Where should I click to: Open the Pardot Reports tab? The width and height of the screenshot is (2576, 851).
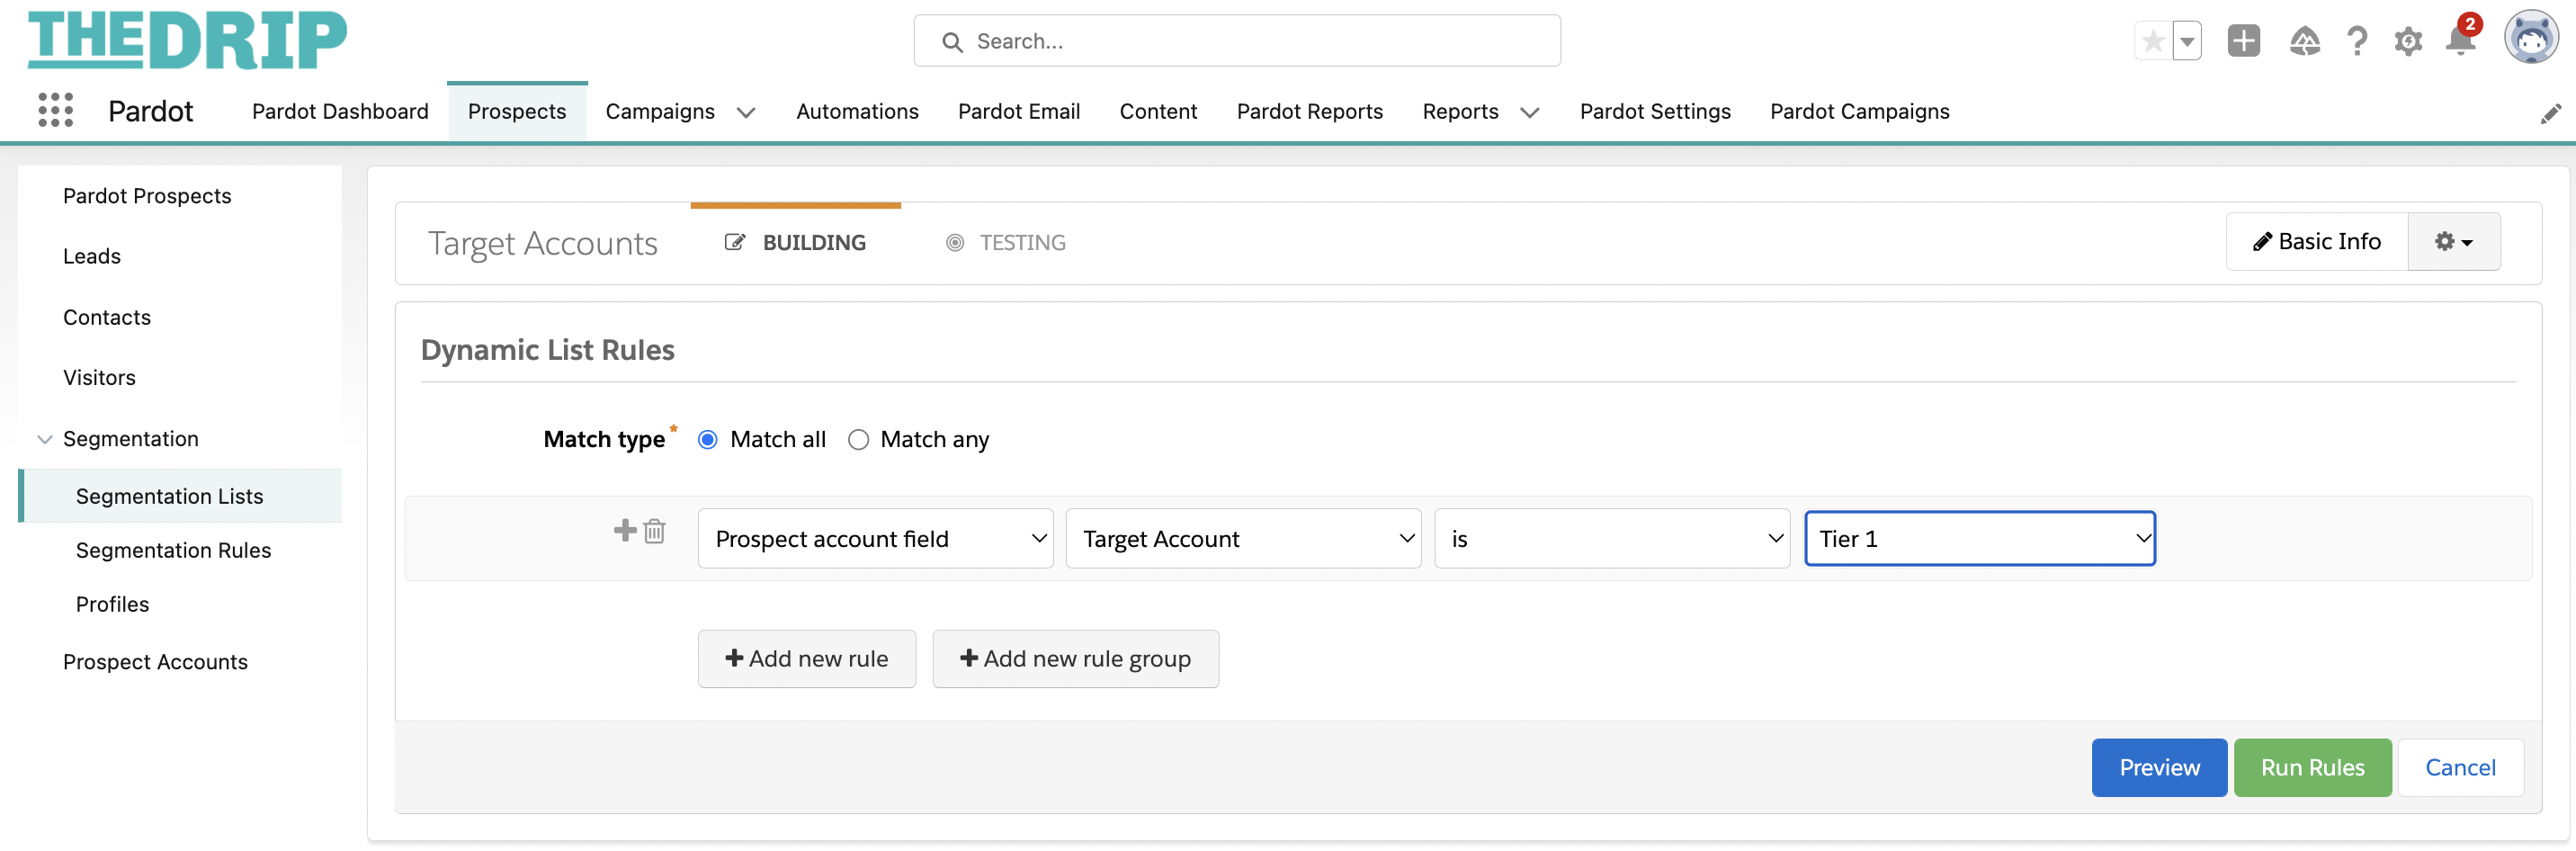pos(1310,111)
